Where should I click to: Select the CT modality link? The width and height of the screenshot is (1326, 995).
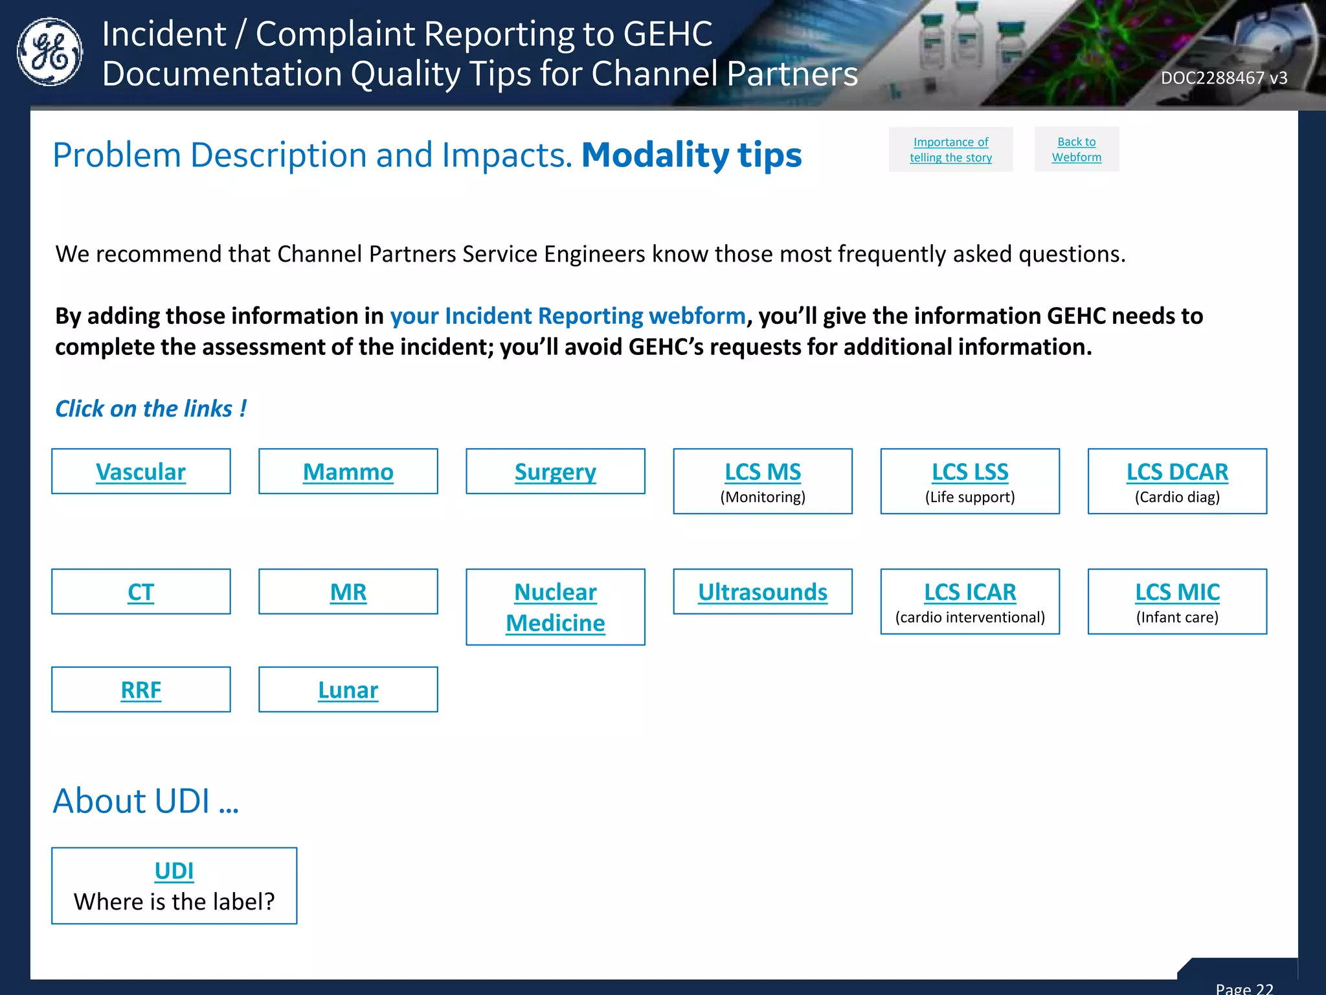click(140, 592)
